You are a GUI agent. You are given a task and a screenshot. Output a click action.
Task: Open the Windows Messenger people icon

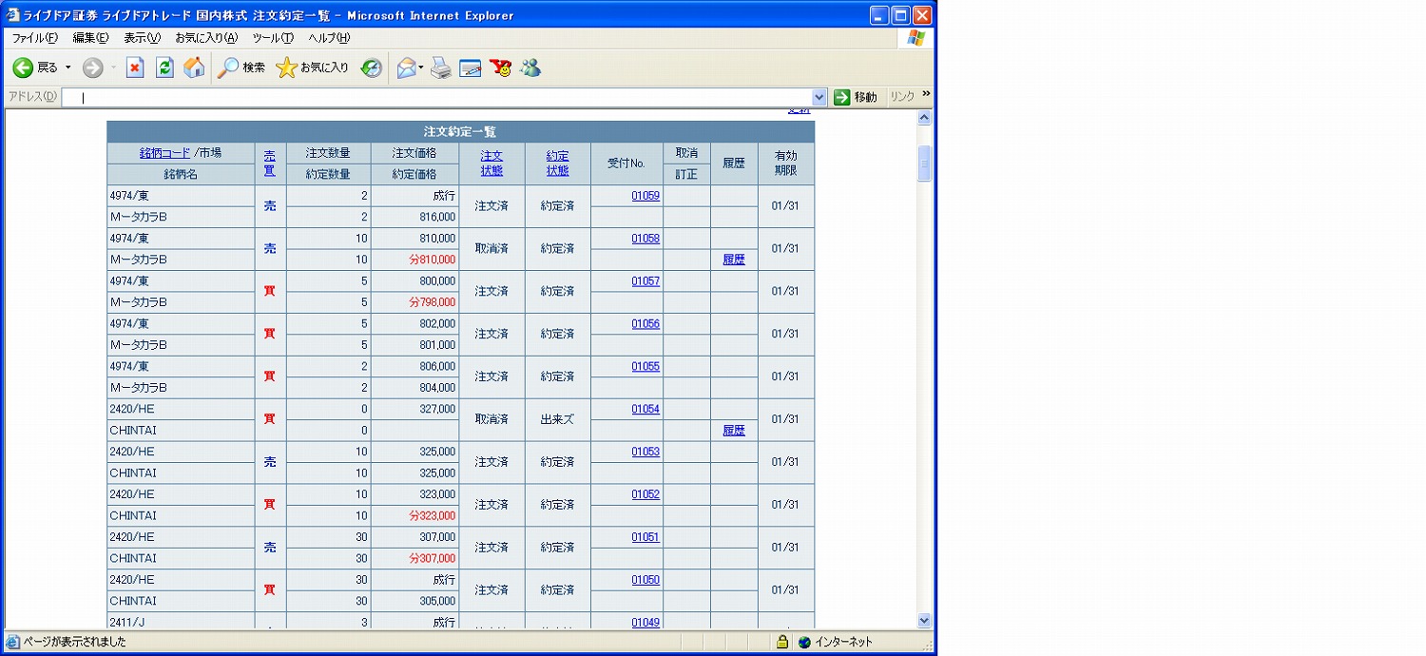(x=530, y=68)
